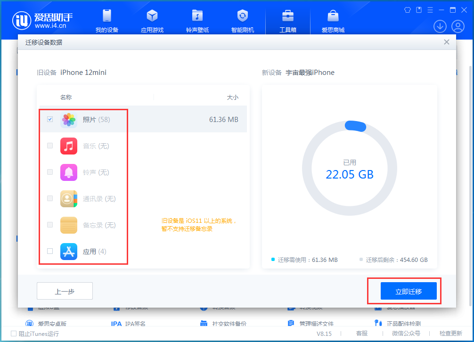Open the 我的设备 device icon
Screen dimensions: 474x342
coord(107,16)
